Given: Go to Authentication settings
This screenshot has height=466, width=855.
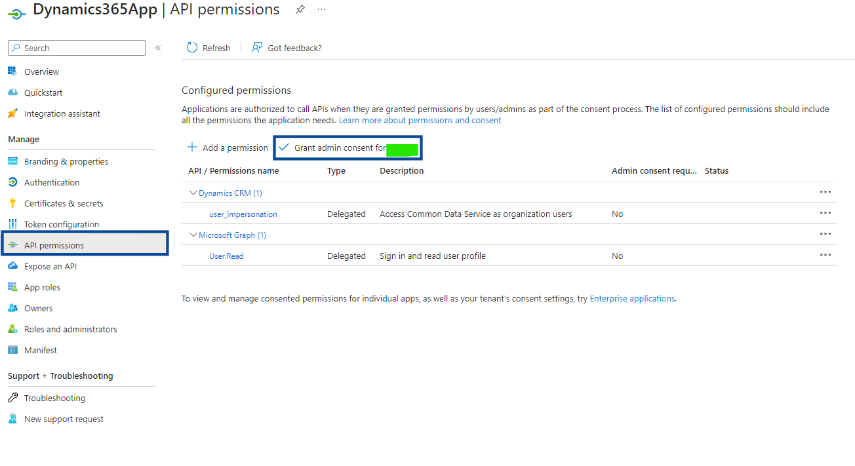Looking at the screenshot, I should (52, 182).
